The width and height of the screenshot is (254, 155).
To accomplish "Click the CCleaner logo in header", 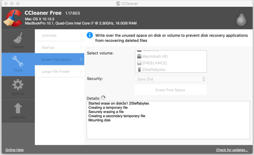I will coord(13,18).
